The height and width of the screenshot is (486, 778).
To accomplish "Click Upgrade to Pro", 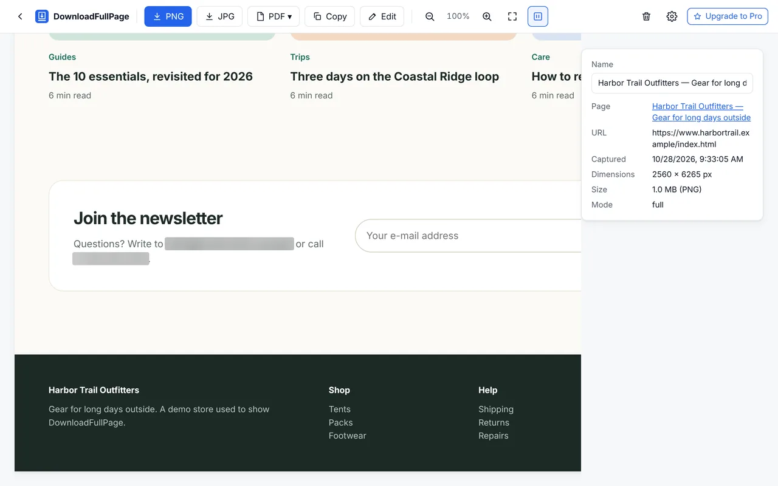I will coord(728,16).
